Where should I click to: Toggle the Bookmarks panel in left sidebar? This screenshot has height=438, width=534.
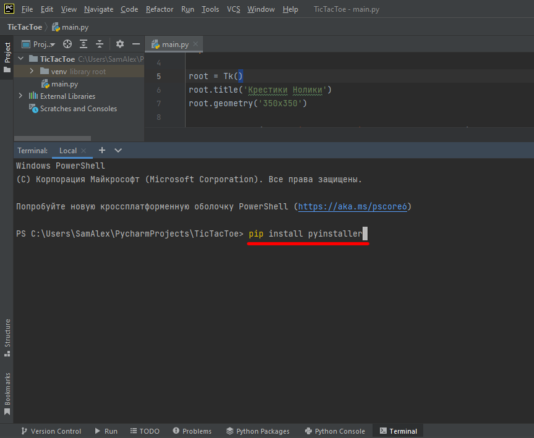pos(7,390)
